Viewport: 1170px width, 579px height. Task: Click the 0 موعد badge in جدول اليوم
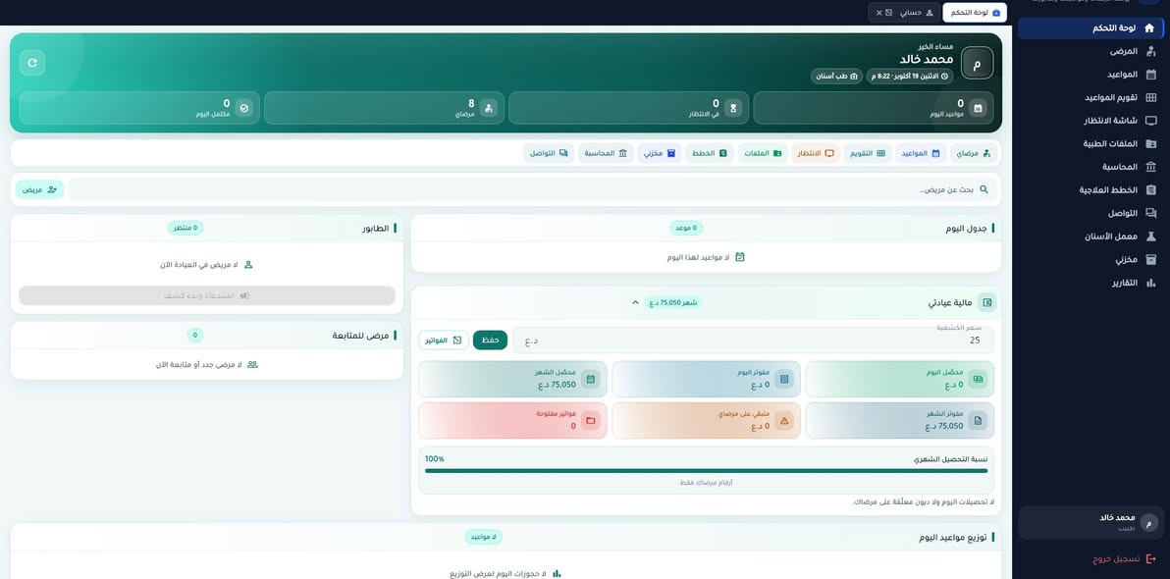point(684,228)
